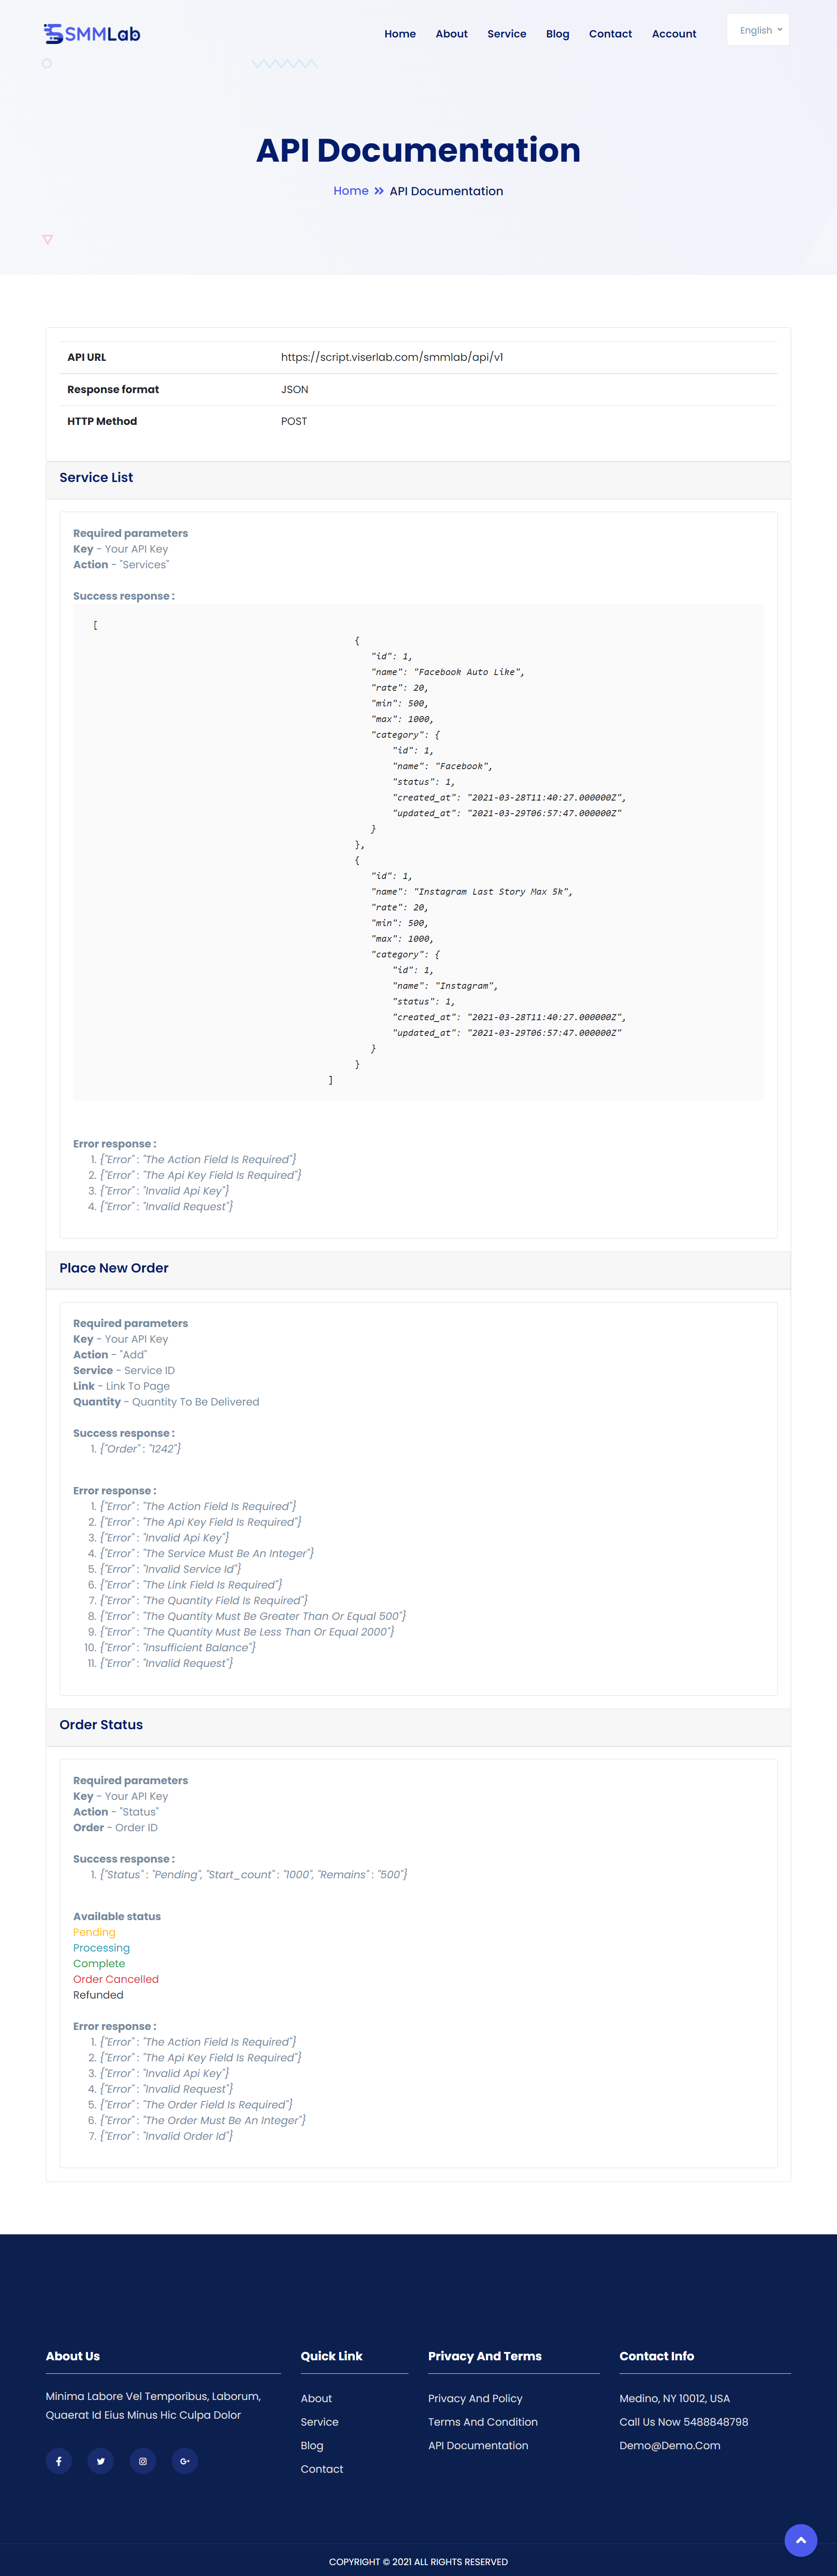The image size is (837, 2576).
Task: Click The Order Must Be An Integer error
Action: click(203, 2120)
